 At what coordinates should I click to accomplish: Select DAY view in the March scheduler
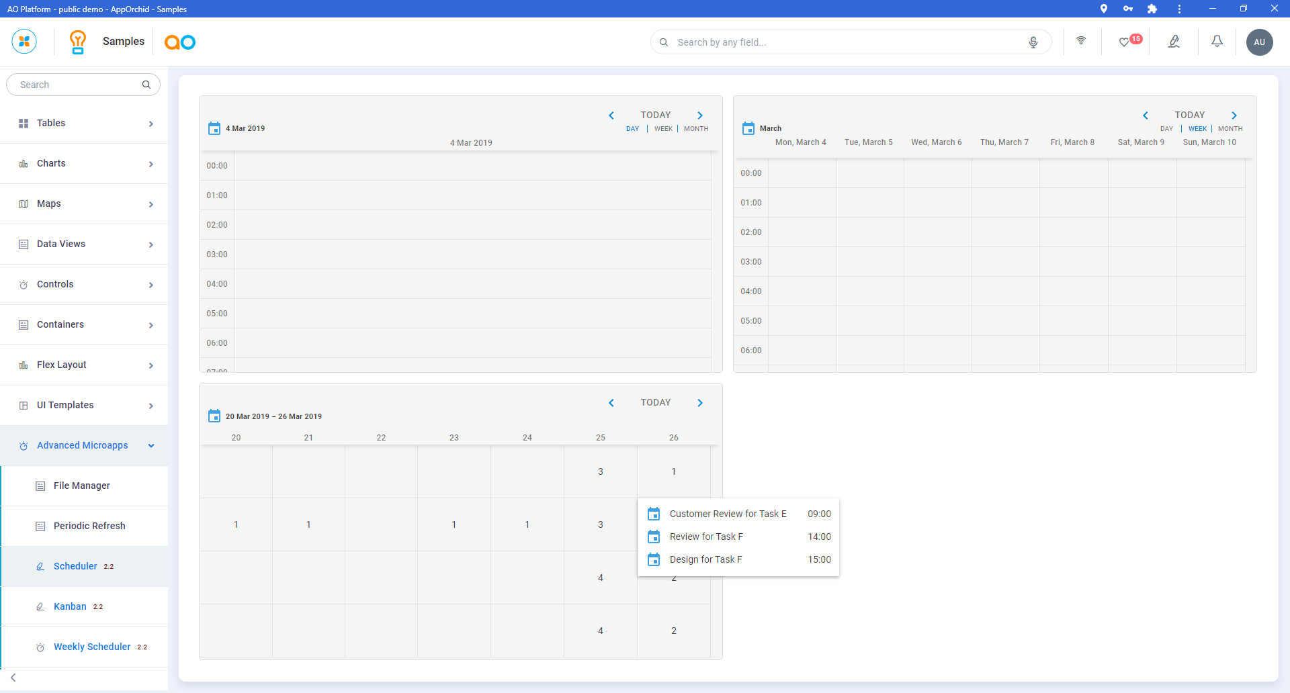pos(1166,129)
